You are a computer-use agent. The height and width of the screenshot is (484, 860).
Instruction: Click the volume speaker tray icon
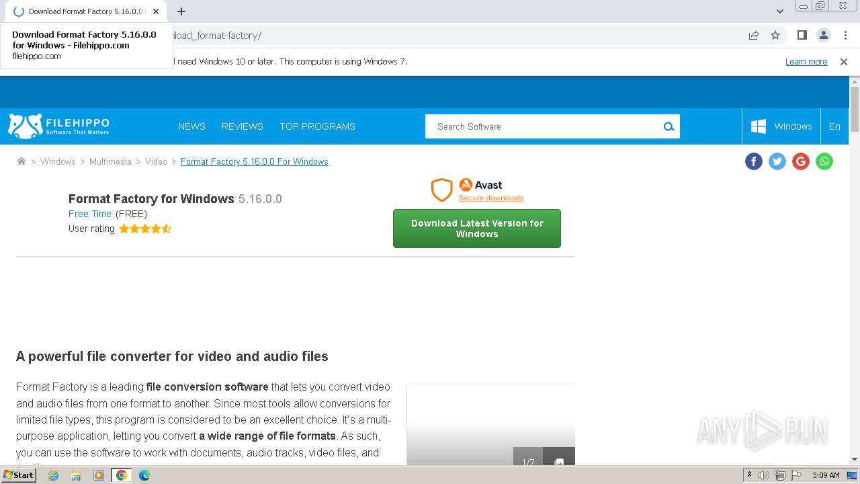[x=764, y=475]
